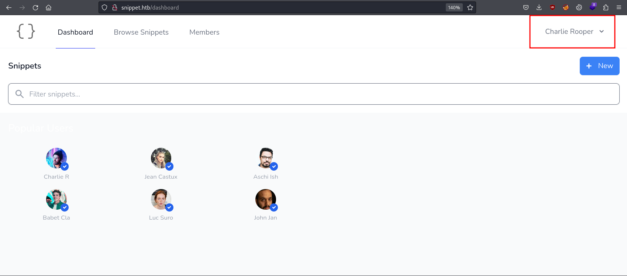Click the Filter snippets search field
This screenshot has width=627, height=276.
314,94
